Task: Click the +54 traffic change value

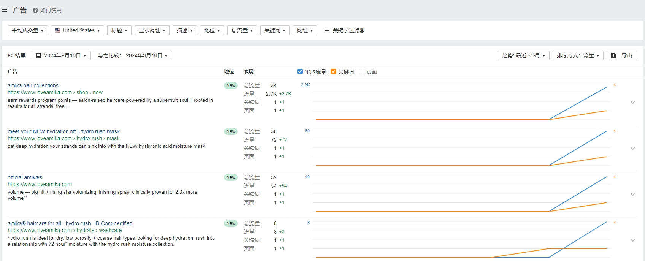Action: point(283,186)
